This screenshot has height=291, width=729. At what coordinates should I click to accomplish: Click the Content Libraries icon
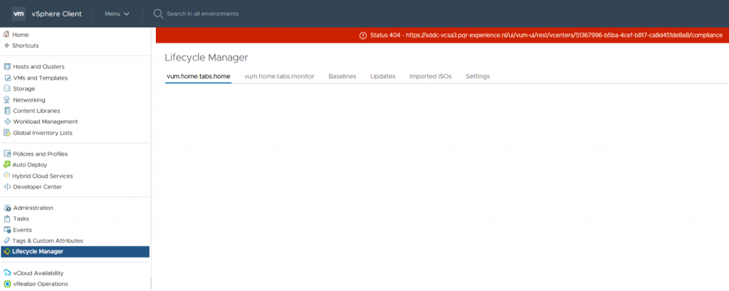[7, 110]
